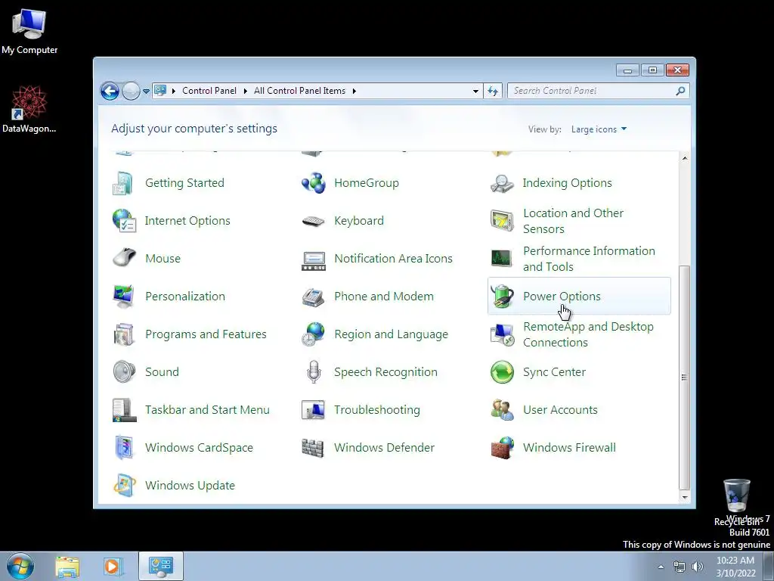
Task: Open User Accounts icon
Action: tap(502, 410)
